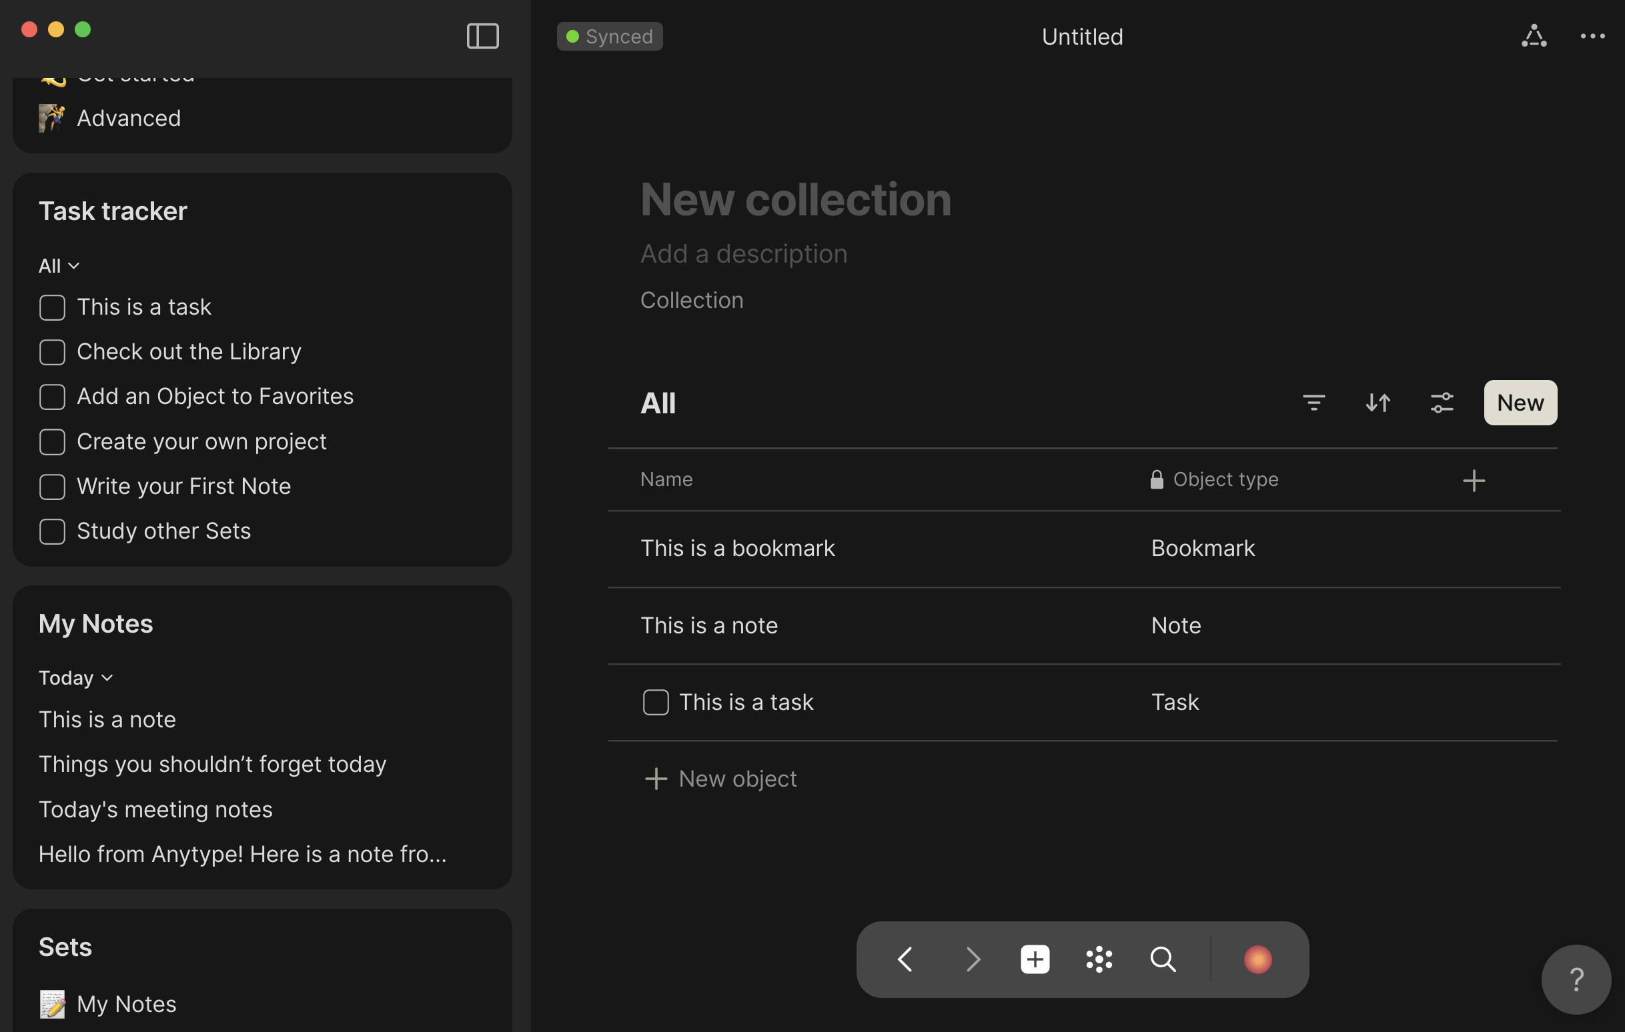The image size is (1625, 1032).
Task: Click the filter icon in view controls
Action: [x=1313, y=403]
